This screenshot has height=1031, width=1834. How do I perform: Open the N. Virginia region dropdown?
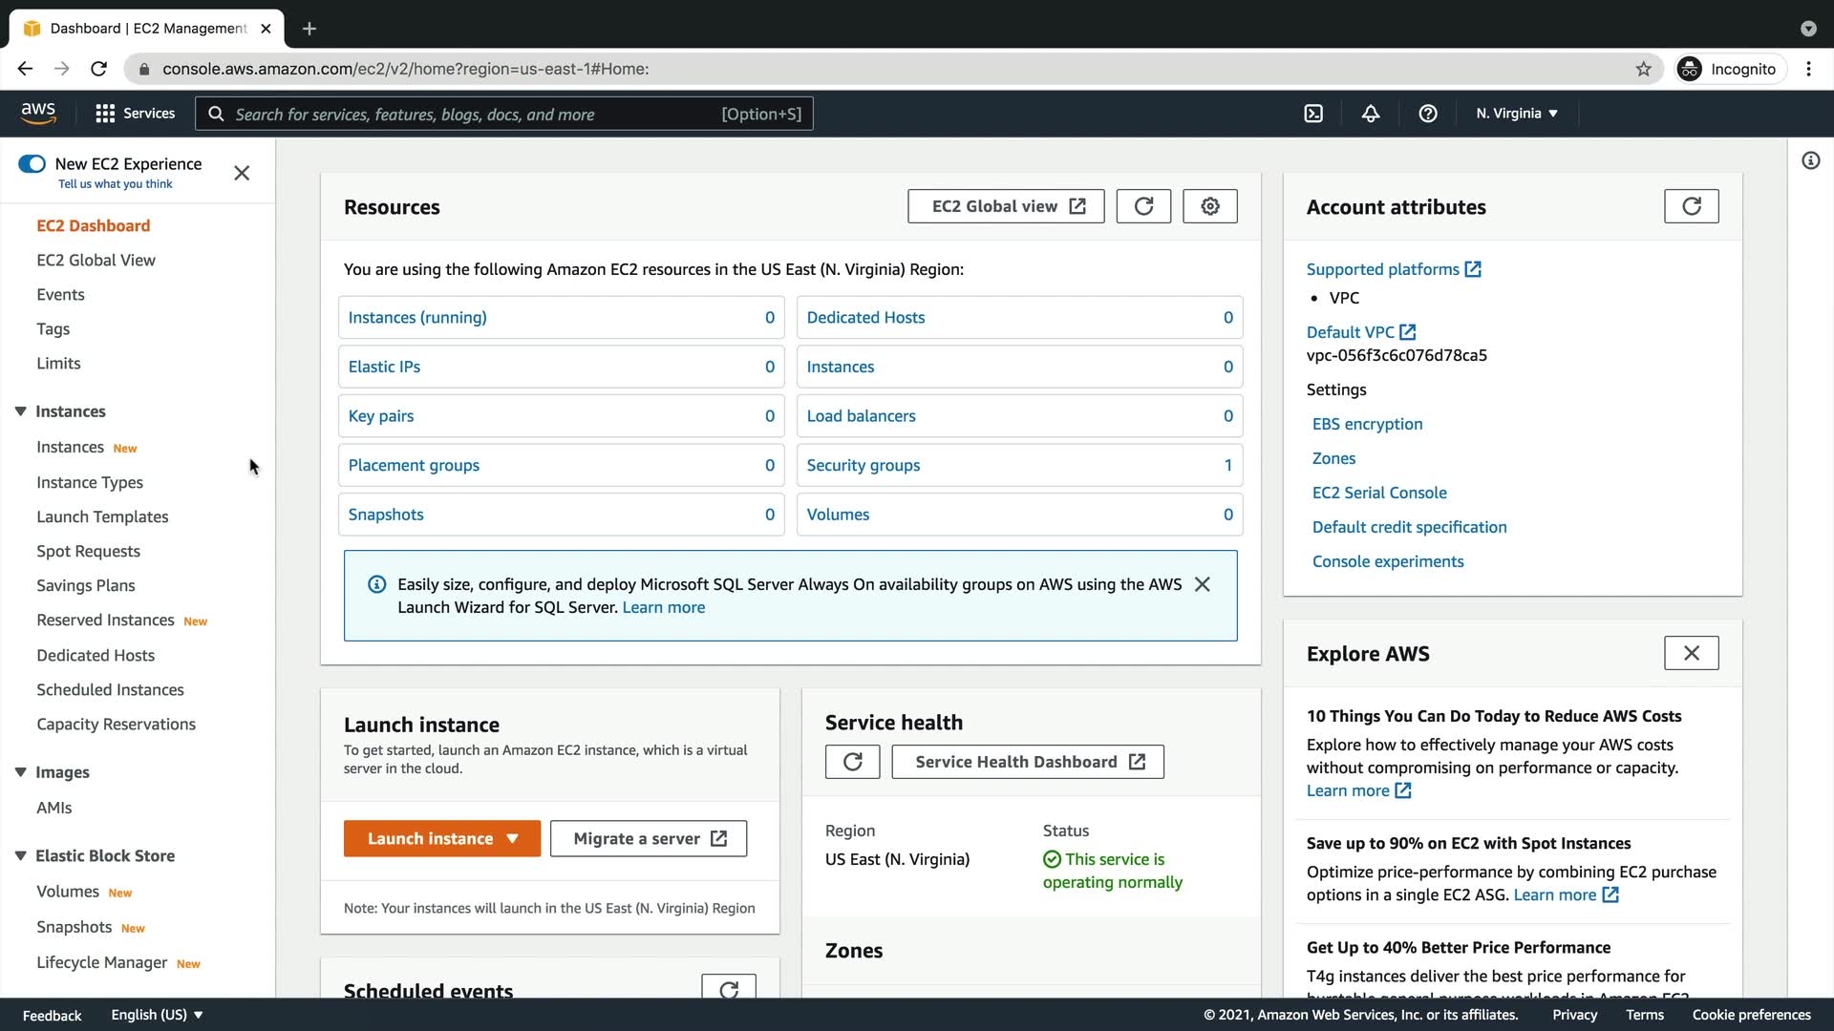point(1516,114)
